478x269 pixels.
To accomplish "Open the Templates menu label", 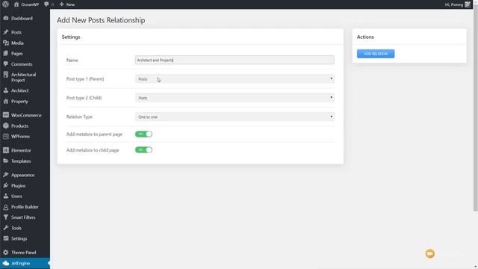I will [x=21, y=161].
